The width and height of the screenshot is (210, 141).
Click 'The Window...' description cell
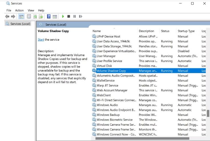point(148,120)
